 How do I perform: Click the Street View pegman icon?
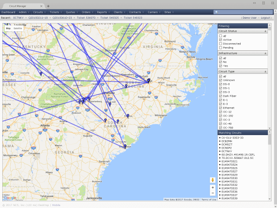(212, 180)
